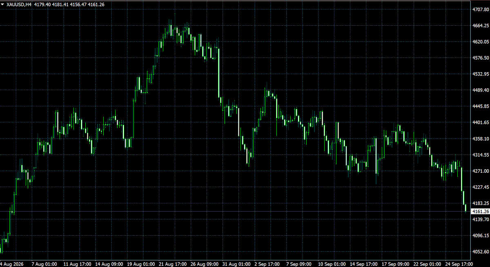Click the 4052.60 price scale label
The image size is (490, 267).
pyautogui.click(x=481, y=252)
